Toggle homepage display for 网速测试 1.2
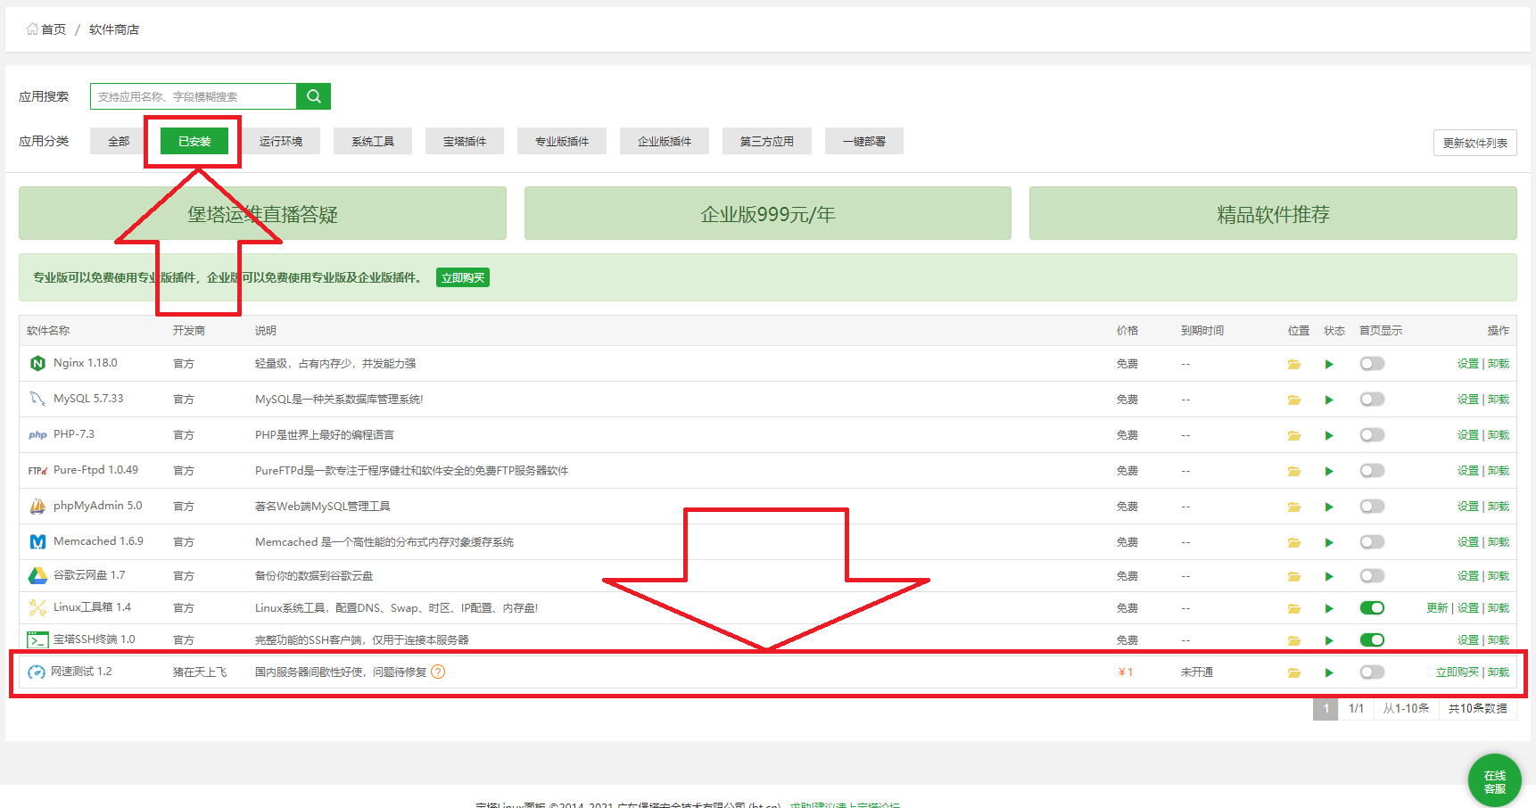The width and height of the screenshot is (1536, 808). click(x=1372, y=672)
